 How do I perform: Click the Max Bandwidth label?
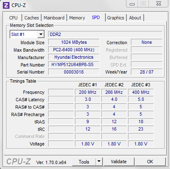pos(29,50)
